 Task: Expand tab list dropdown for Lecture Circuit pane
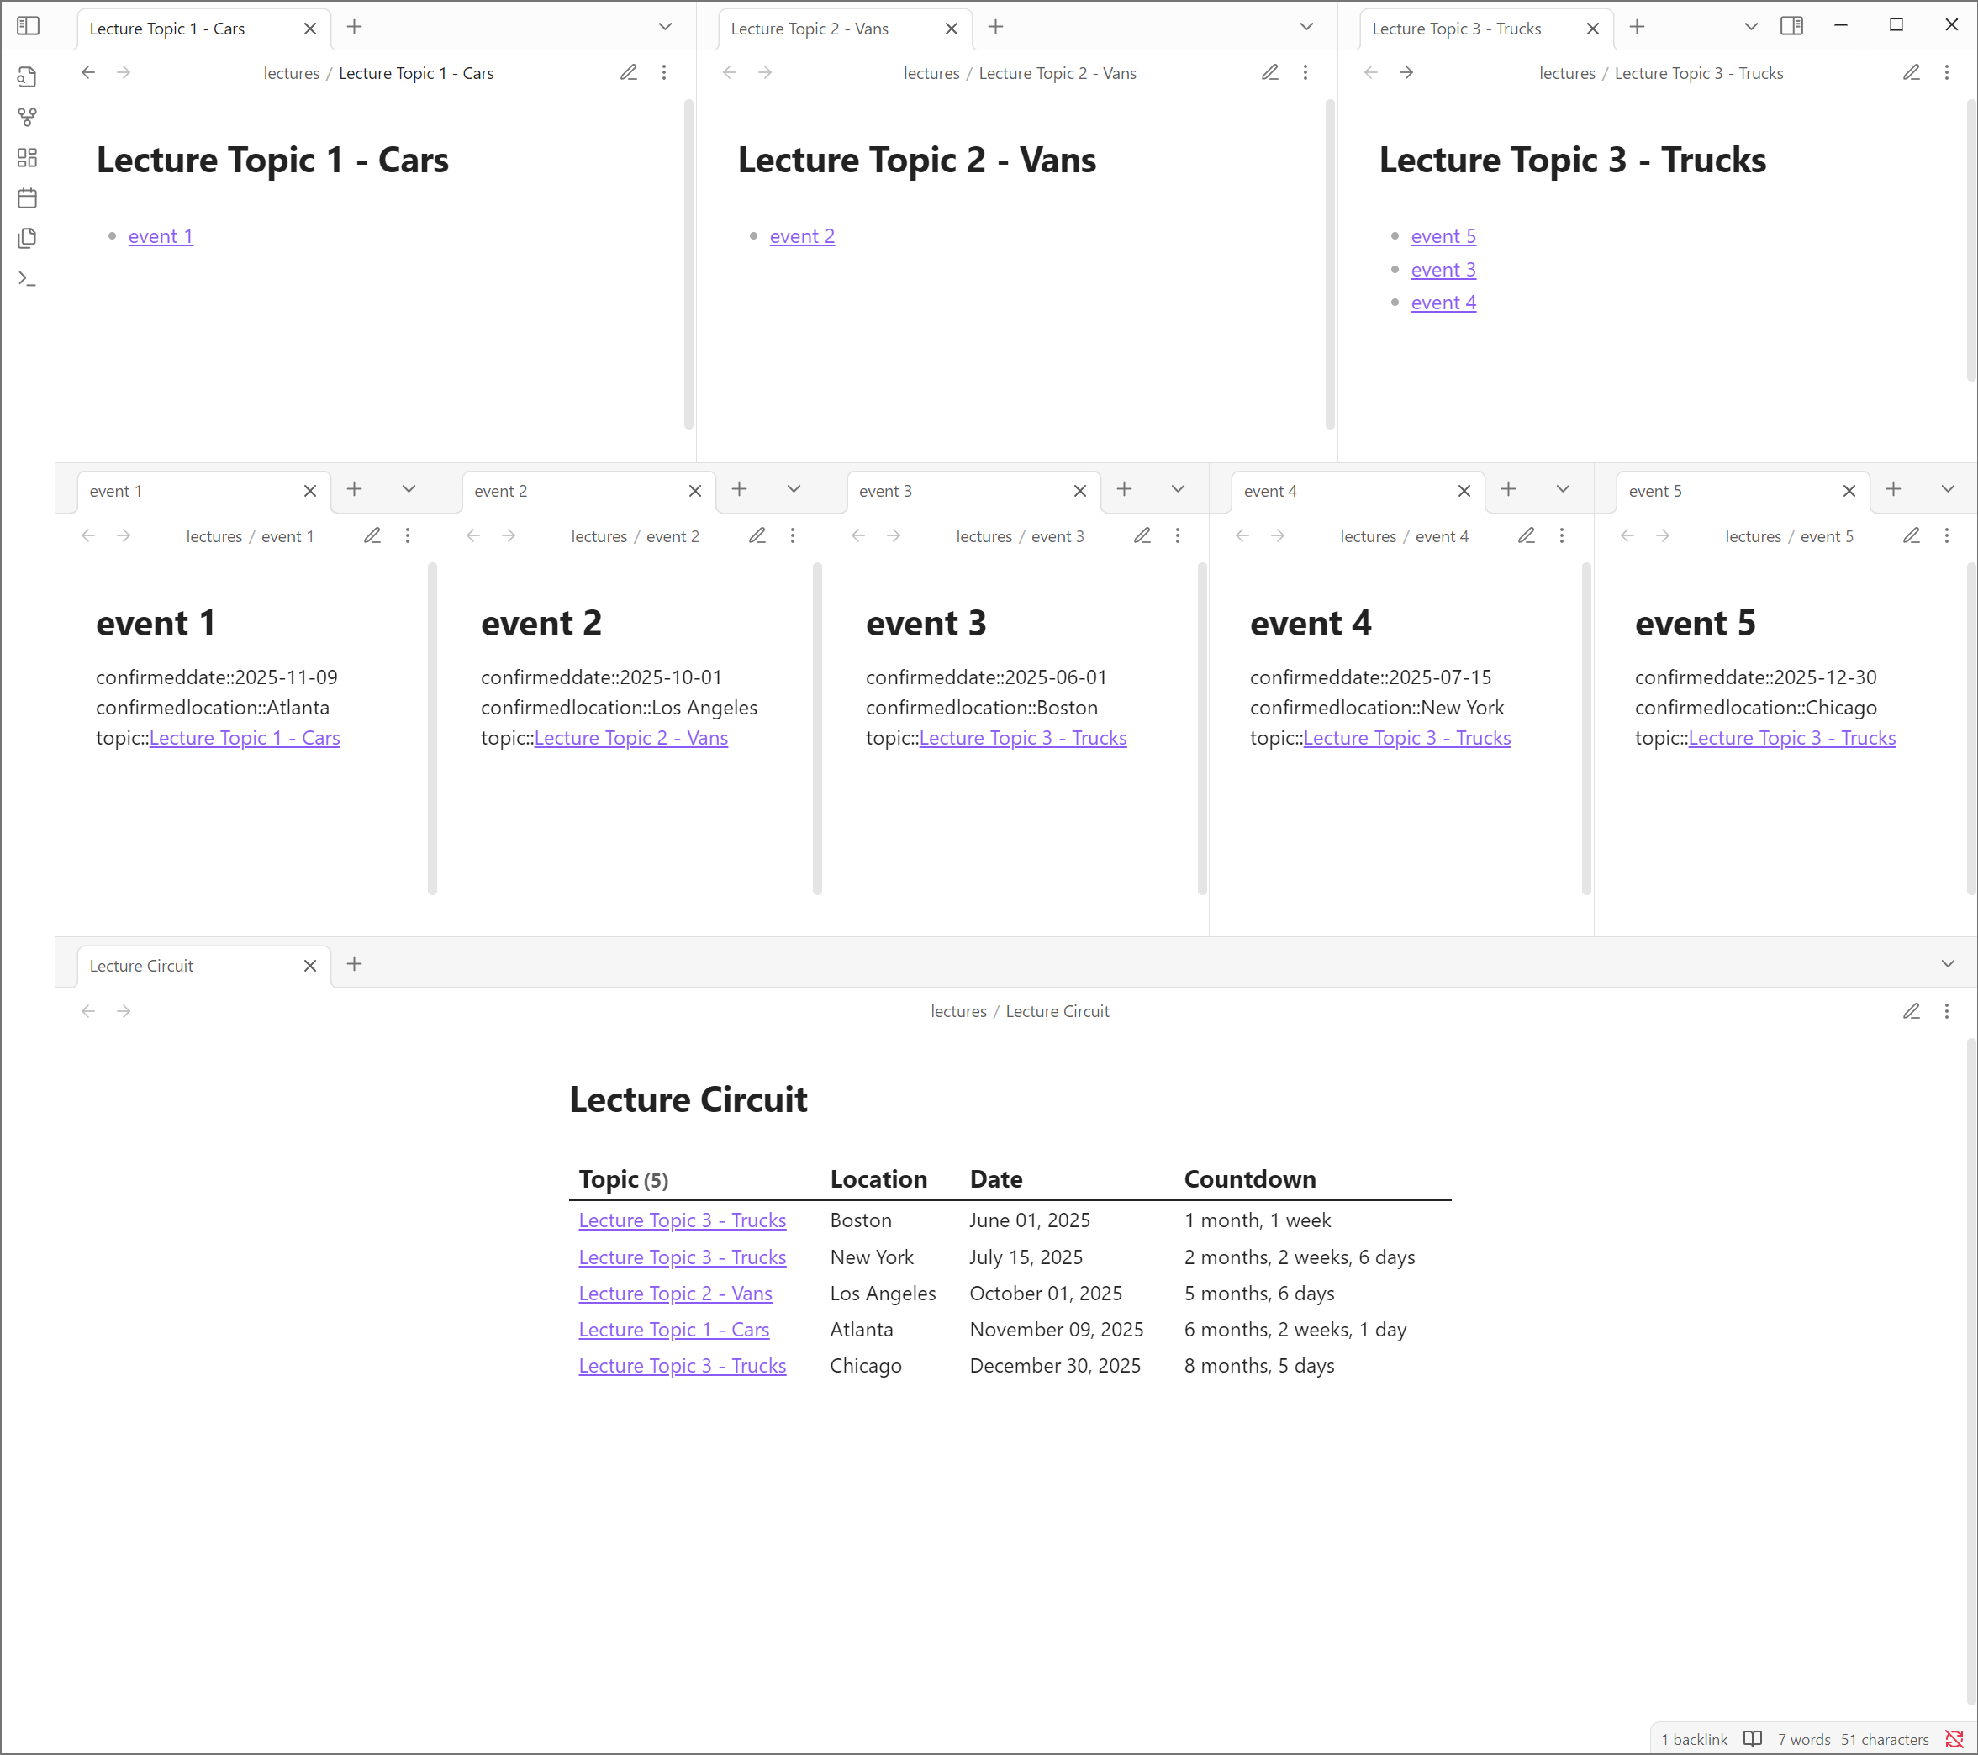click(1948, 963)
